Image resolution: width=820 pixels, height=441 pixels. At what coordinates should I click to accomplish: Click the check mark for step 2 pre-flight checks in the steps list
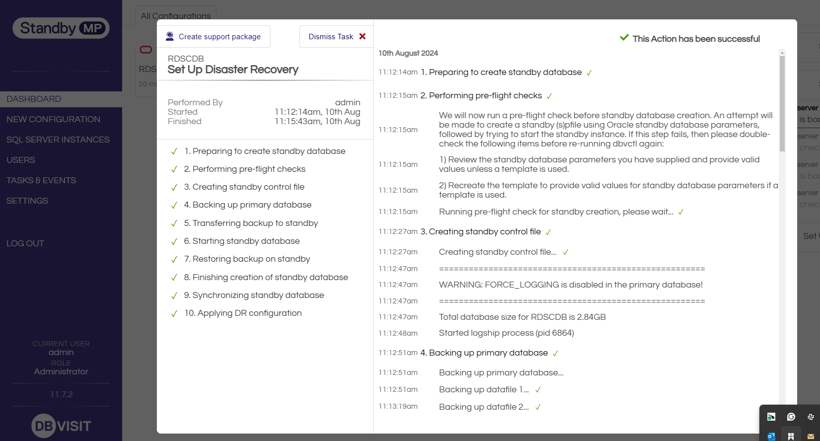tap(174, 169)
